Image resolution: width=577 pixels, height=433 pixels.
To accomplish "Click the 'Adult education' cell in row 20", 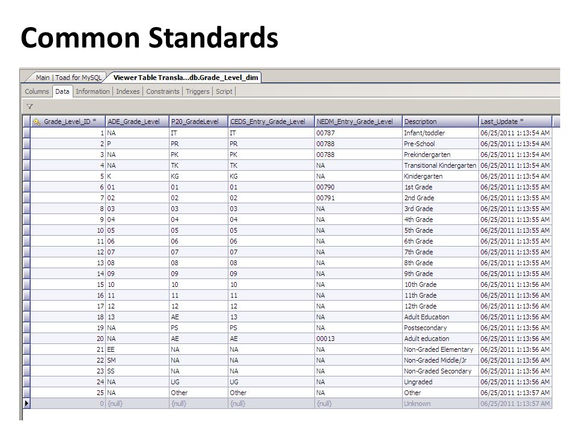I will pos(441,339).
